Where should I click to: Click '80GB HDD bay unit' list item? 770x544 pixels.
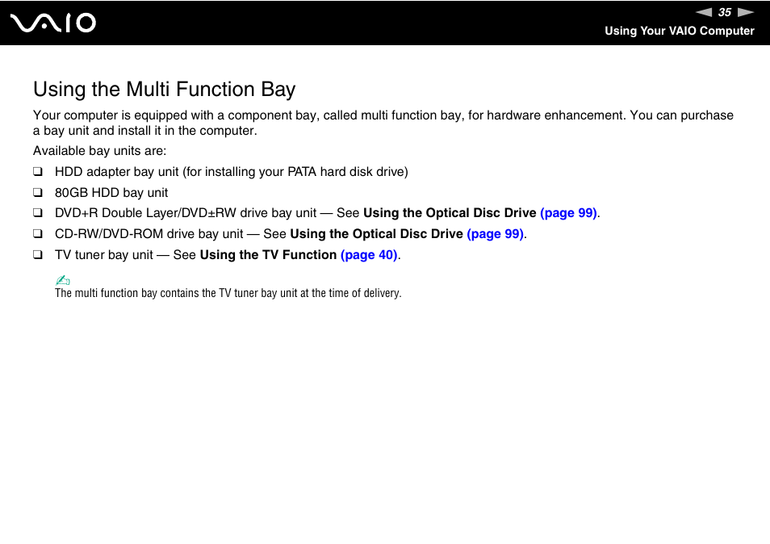coord(111,192)
